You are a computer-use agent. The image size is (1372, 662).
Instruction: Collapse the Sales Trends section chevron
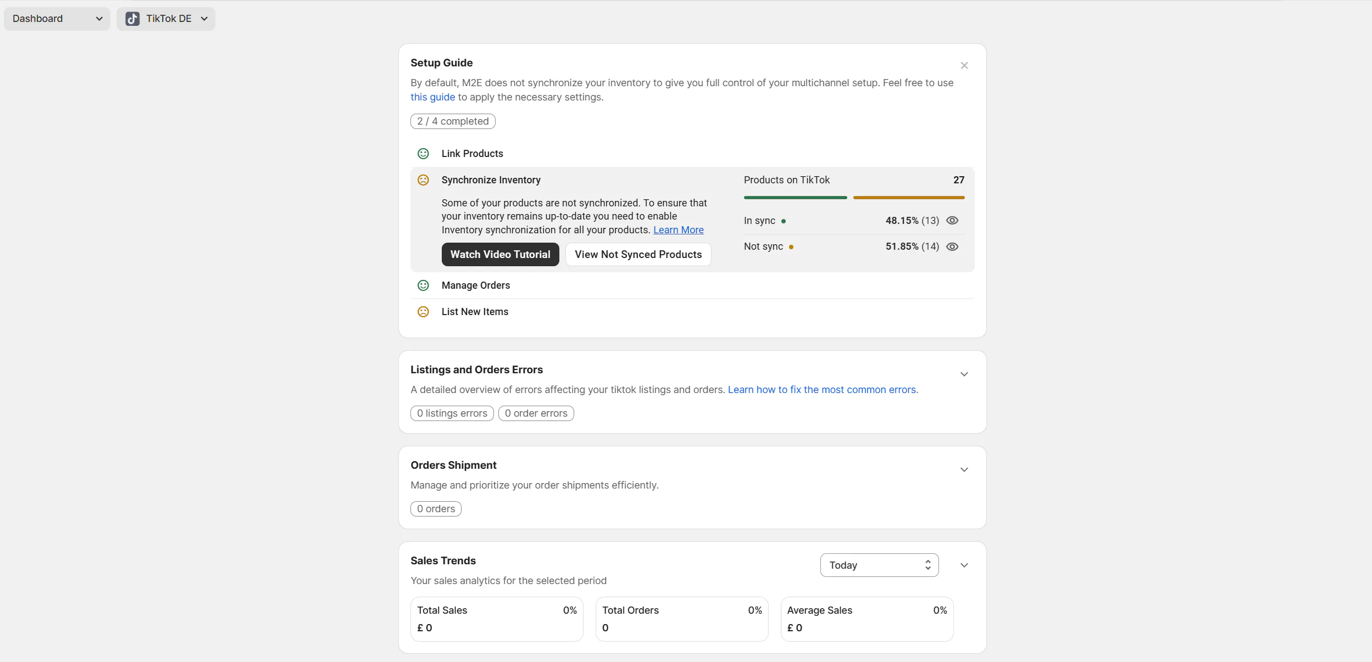pyautogui.click(x=964, y=565)
